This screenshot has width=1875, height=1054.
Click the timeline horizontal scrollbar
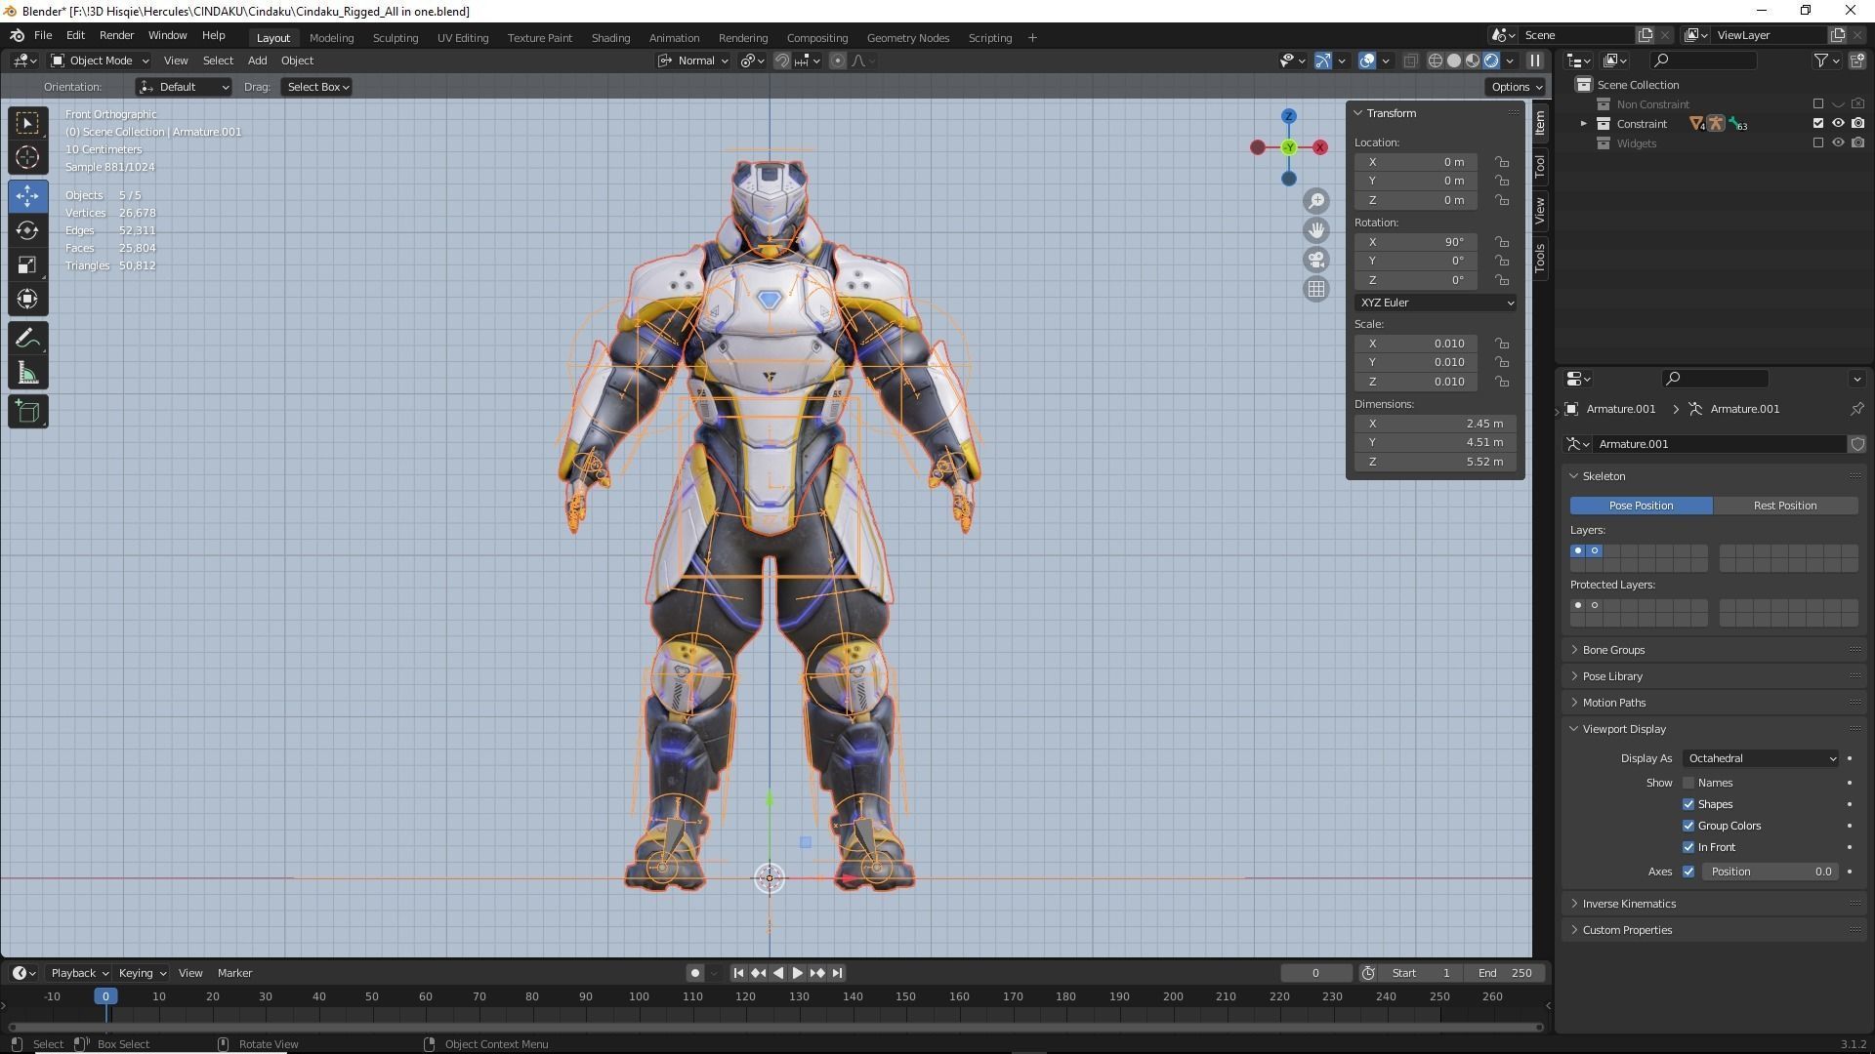pyautogui.click(x=775, y=1027)
